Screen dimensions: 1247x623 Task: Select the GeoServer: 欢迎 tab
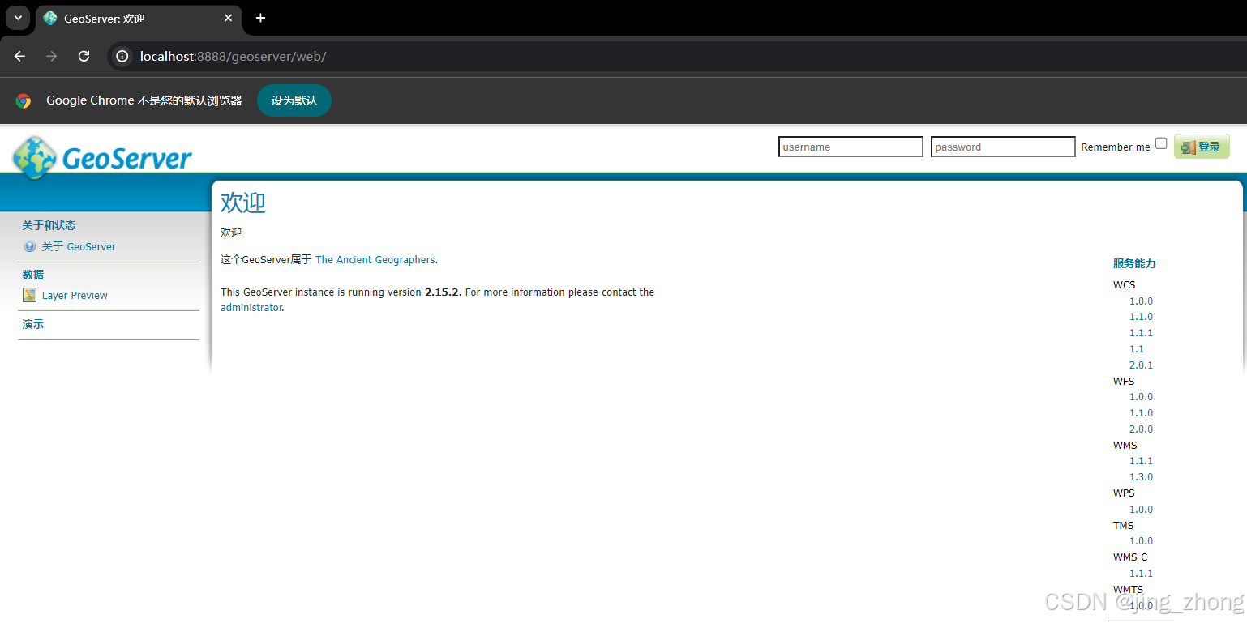(138, 18)
